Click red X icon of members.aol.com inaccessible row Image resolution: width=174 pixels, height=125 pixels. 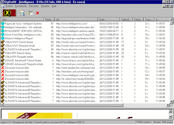pyautogui.click(x=3, y=72)
